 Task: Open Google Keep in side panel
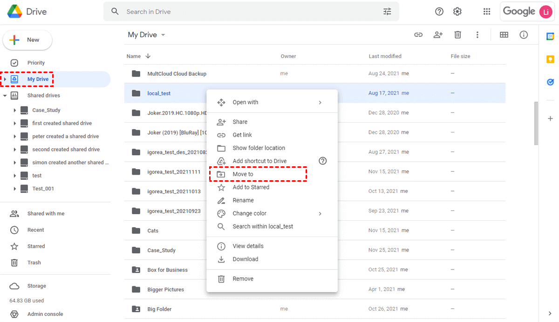click(x=550, y=59)
